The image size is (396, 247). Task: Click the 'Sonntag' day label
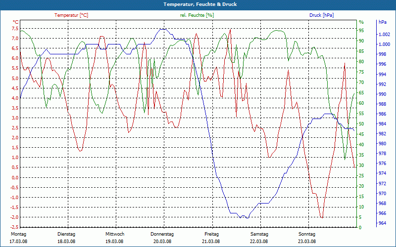(x=307, y=234)
